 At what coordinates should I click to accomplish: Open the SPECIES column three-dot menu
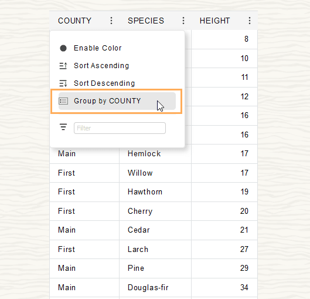[x=183, y=21]
